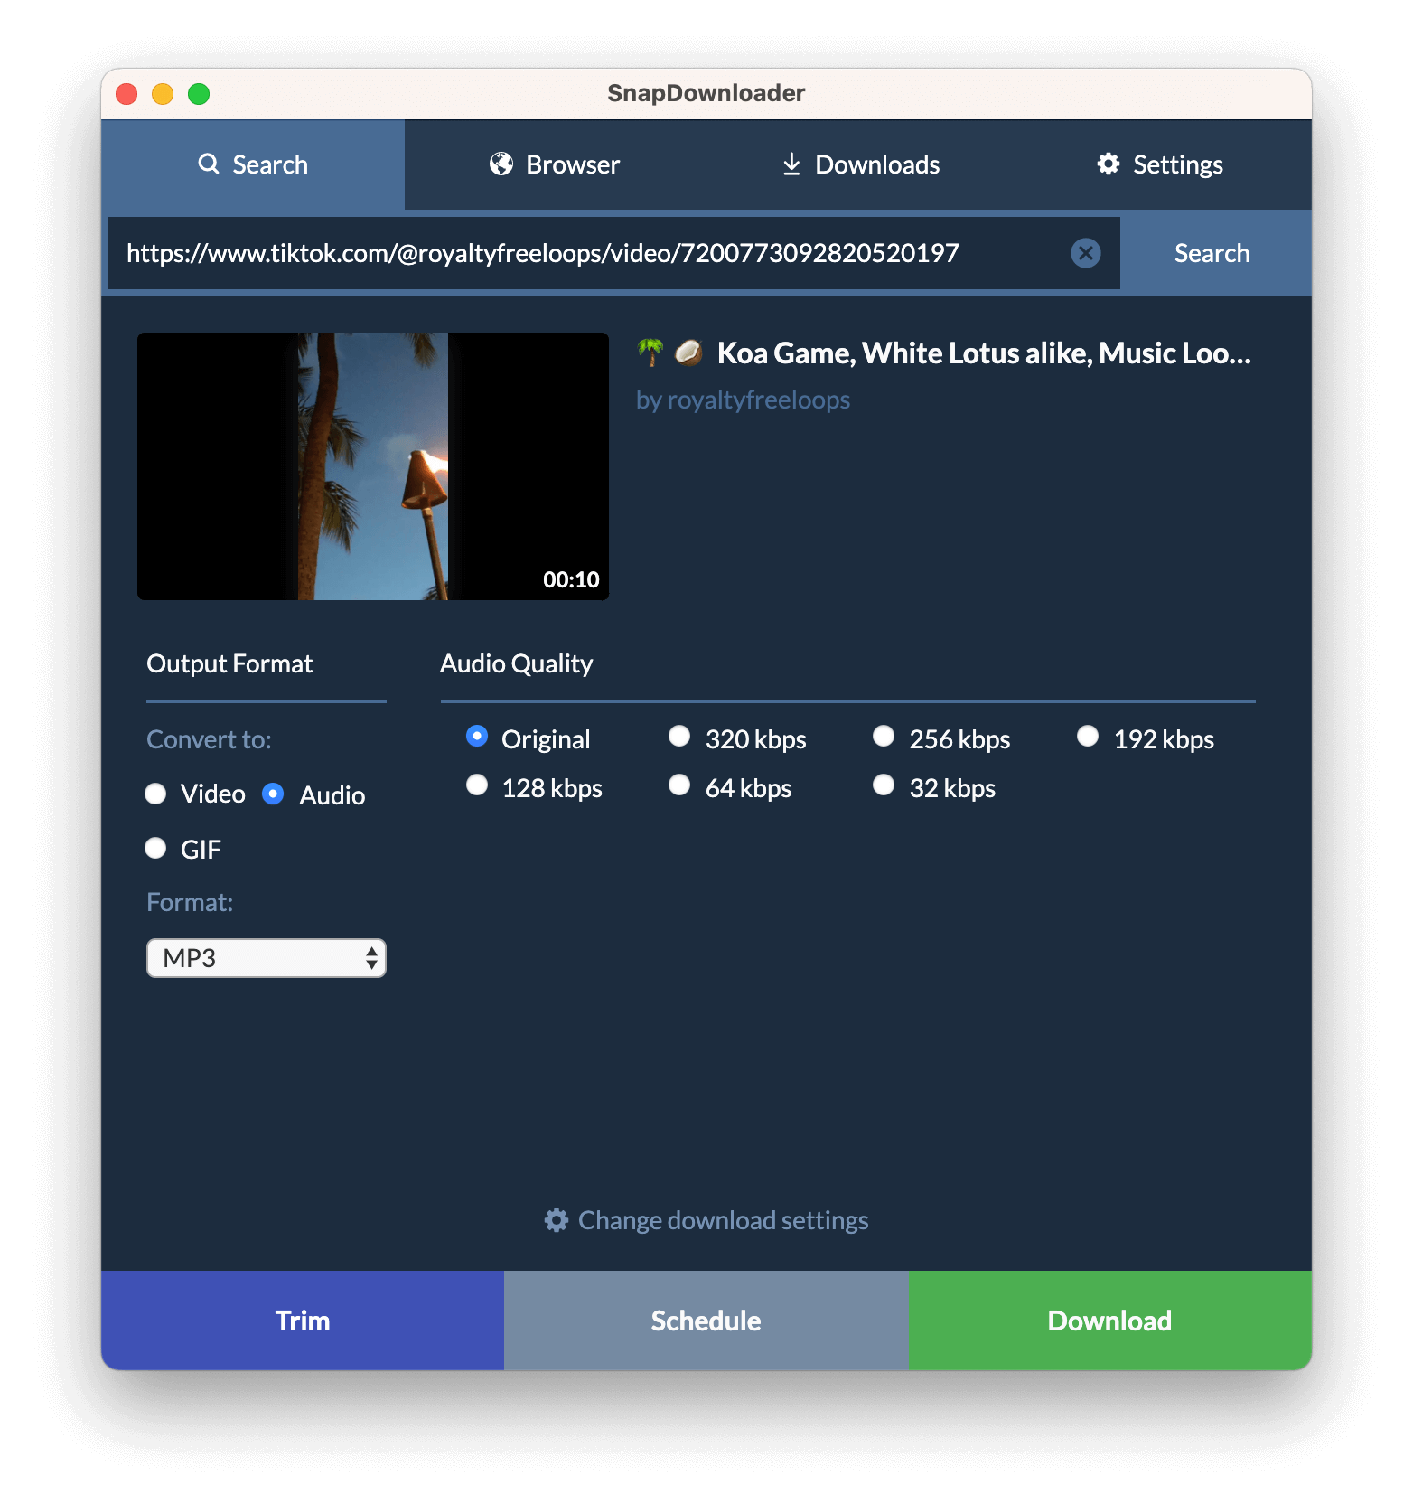1413x1504 pixels.
Task: Open the Search tab
Action: 253,164
